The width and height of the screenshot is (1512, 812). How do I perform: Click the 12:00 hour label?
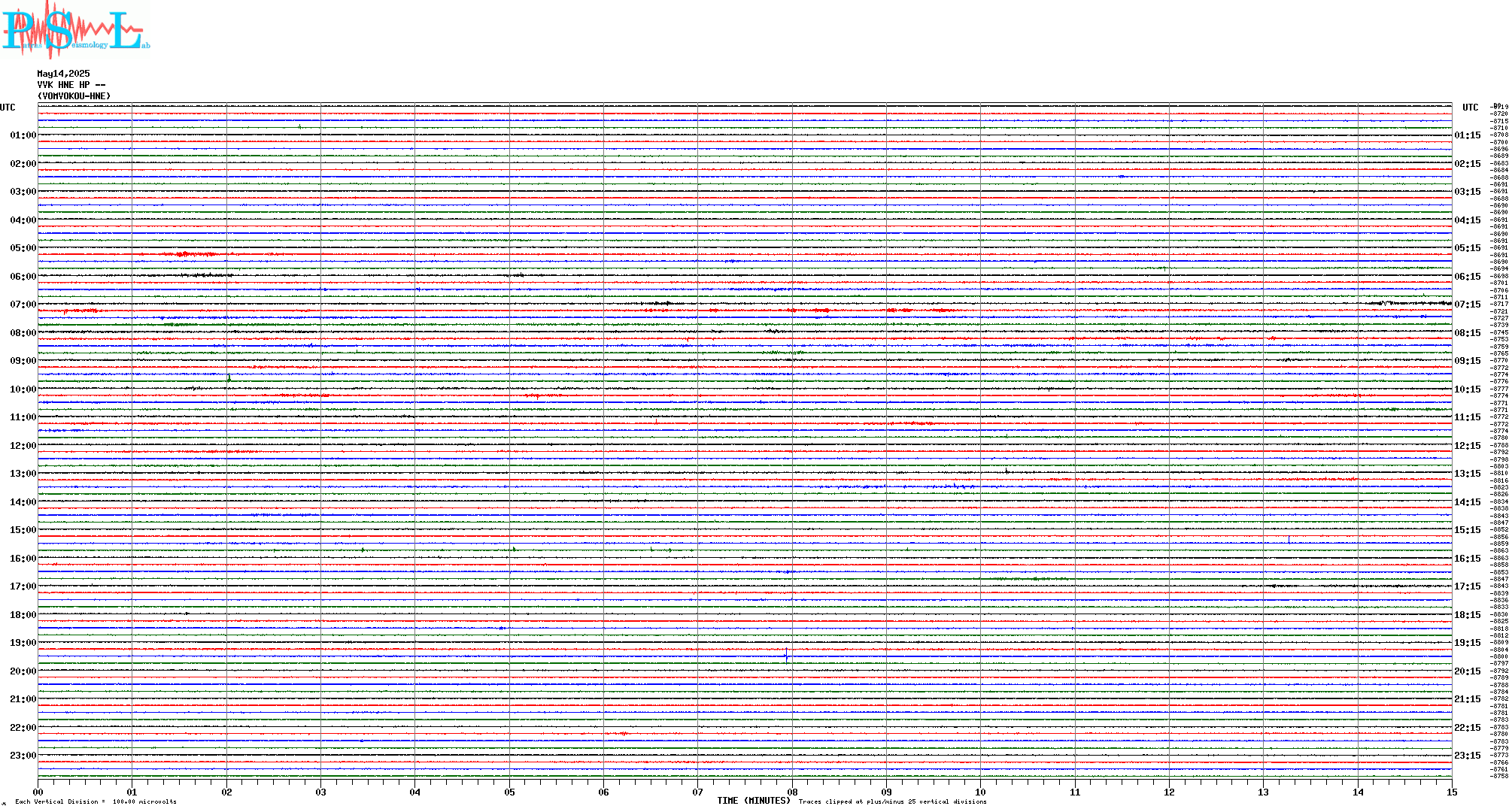[x=23, y=446]
